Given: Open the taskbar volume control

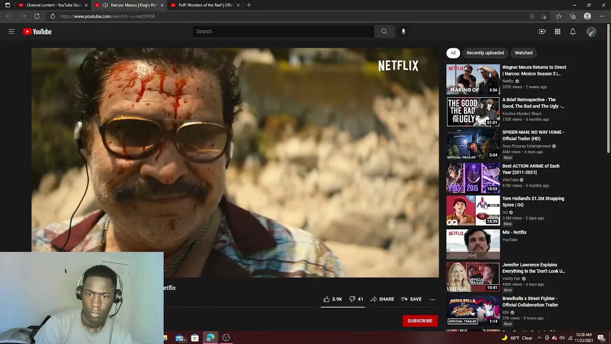Looking at the screenshot, I should (x=561, y=338).
